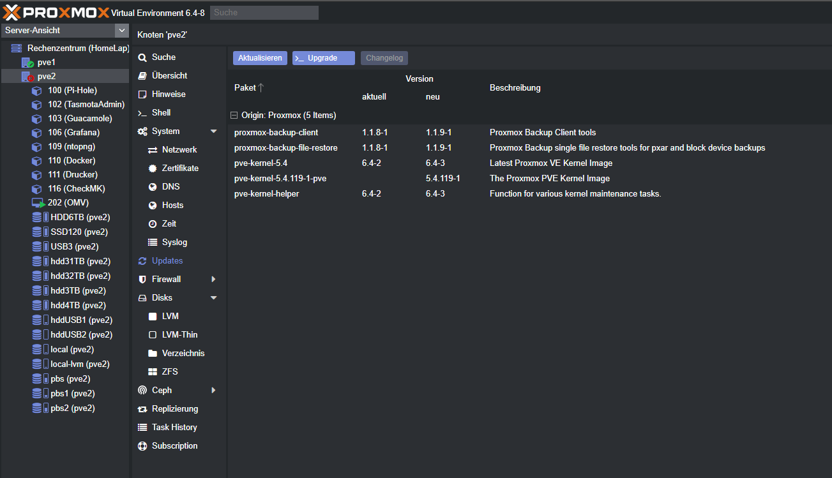Click the container icon for 100 (Pi-Hole)

point(37,91)
